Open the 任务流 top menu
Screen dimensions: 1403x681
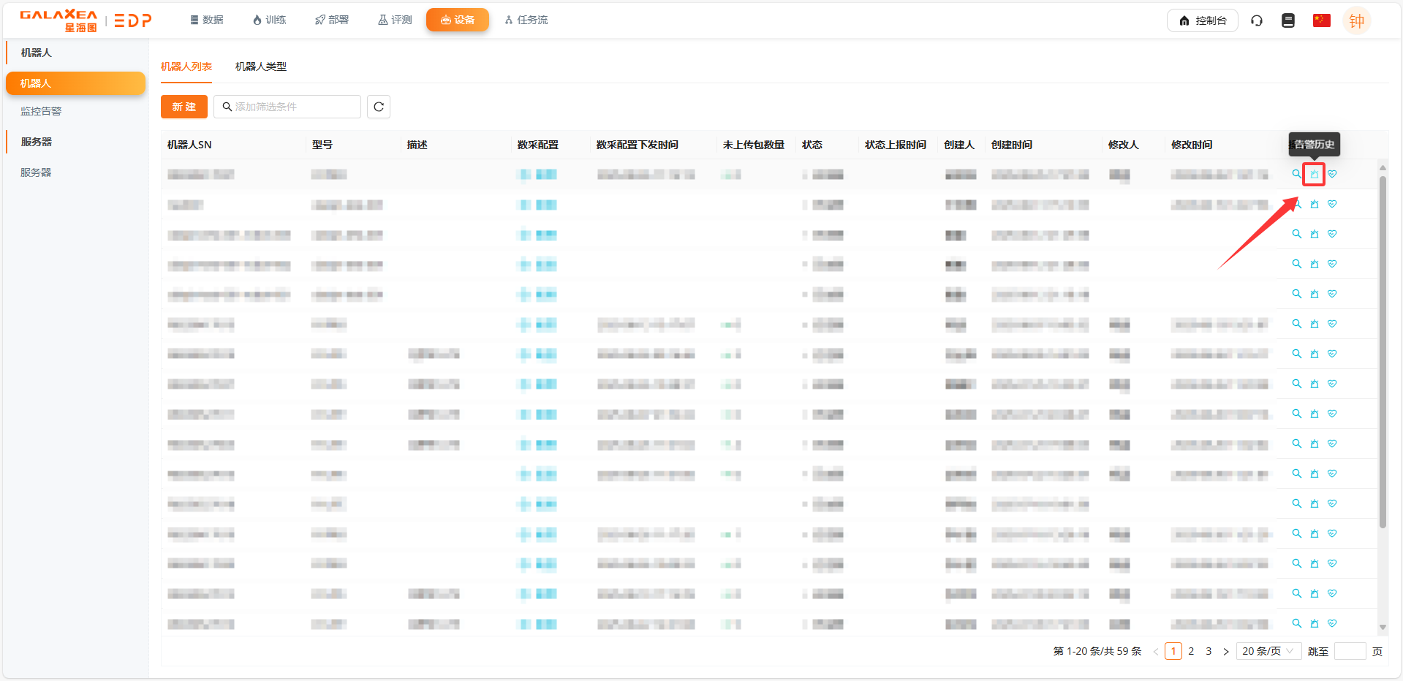click(x=526, y=20)
